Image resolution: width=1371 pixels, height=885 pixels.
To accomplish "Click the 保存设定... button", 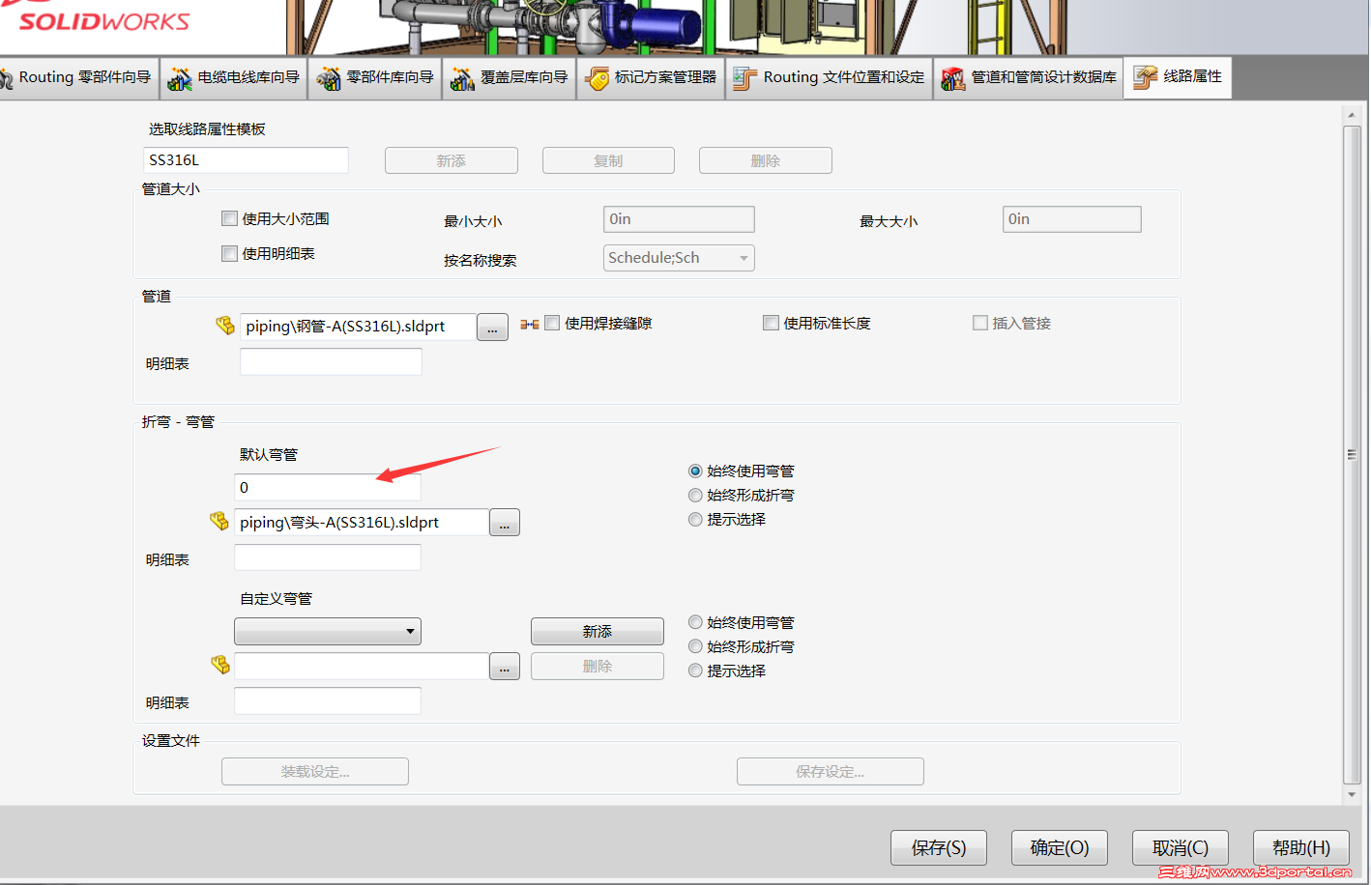I will point(831,772).
